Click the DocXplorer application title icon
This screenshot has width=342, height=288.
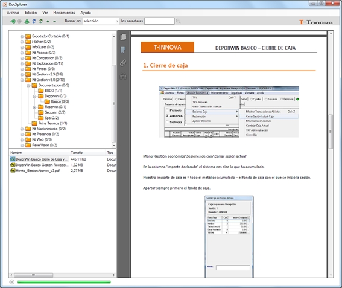coord(5,4)
